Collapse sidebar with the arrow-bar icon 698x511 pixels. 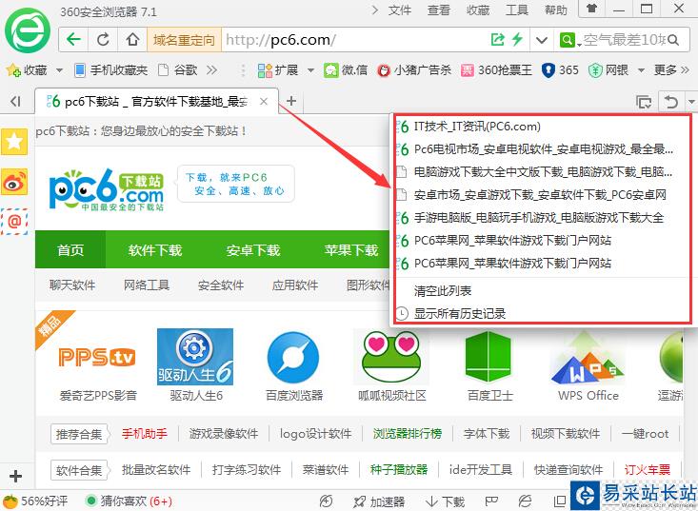coord(15,102)
